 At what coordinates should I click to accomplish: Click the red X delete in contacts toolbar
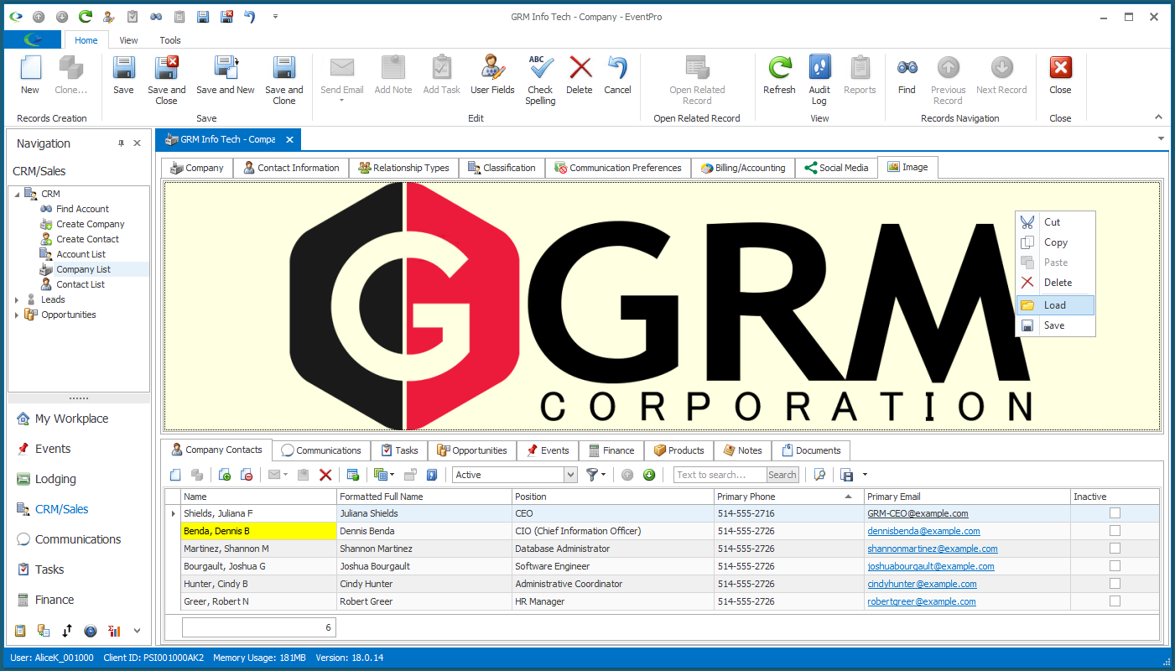point(325,475)
